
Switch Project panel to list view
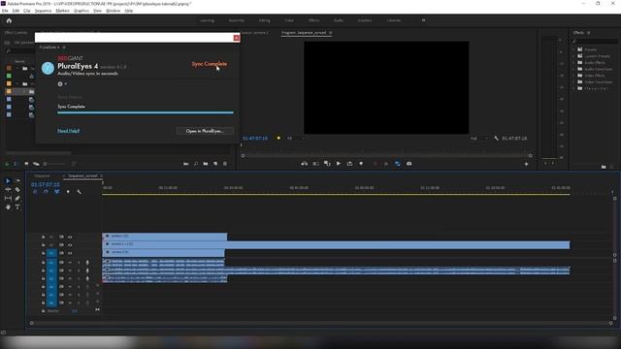click(16, 164)
